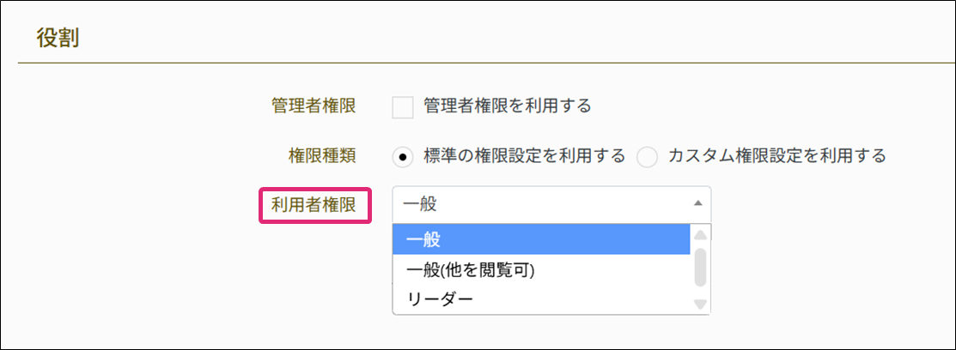The height and width of the screenshot is (350, 956).
Task: Click the triangle arrow of the 利用者権限 dropdown
Action: pyautogui.click(x=697, y=203)
